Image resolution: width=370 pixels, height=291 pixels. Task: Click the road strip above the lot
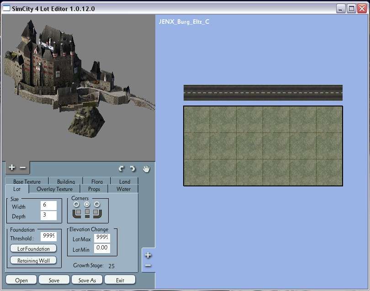[x=263, y=93]
